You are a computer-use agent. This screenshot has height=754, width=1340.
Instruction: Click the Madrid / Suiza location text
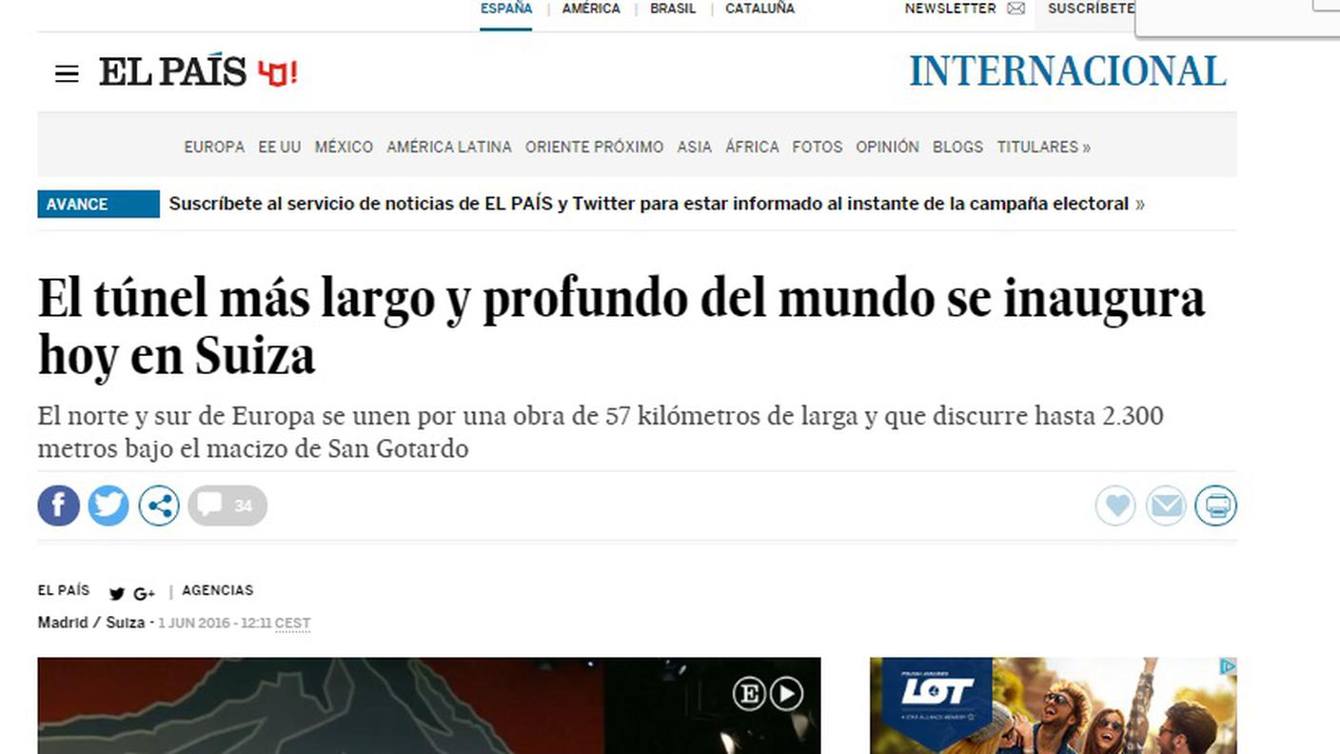tap(91, 623)
